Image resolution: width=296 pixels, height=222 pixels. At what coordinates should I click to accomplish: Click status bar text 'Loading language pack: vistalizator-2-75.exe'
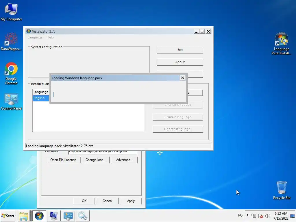[60, 146]
